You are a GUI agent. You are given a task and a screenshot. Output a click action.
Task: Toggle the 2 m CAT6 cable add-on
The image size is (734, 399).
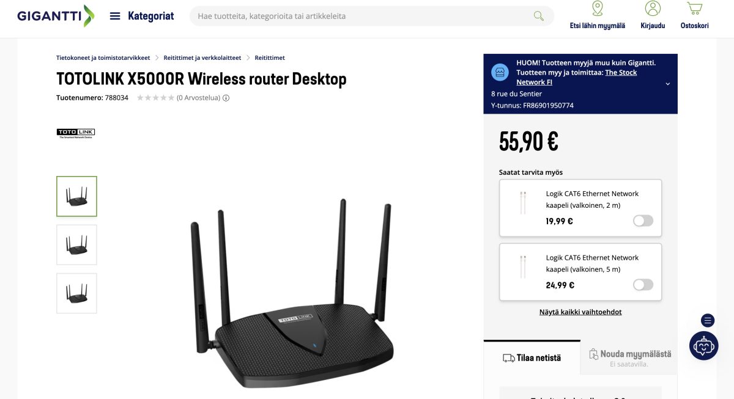click(x=643, y=221)
